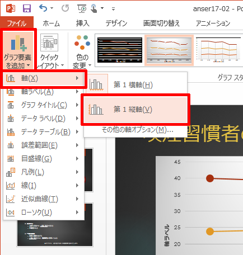
Task: Click the chart title icon beside グラフ タイトル(C)
Action: (x=11, y=105)
